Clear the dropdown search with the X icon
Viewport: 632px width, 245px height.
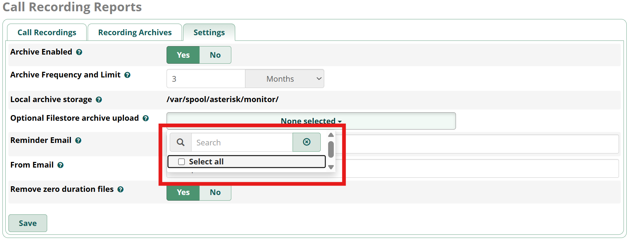(307, 142)
